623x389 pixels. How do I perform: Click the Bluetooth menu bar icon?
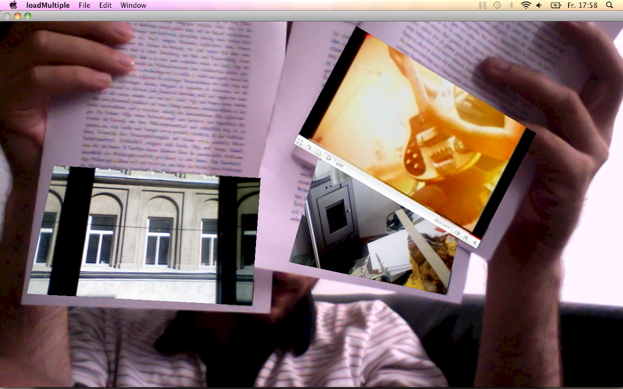coord(511,5)
